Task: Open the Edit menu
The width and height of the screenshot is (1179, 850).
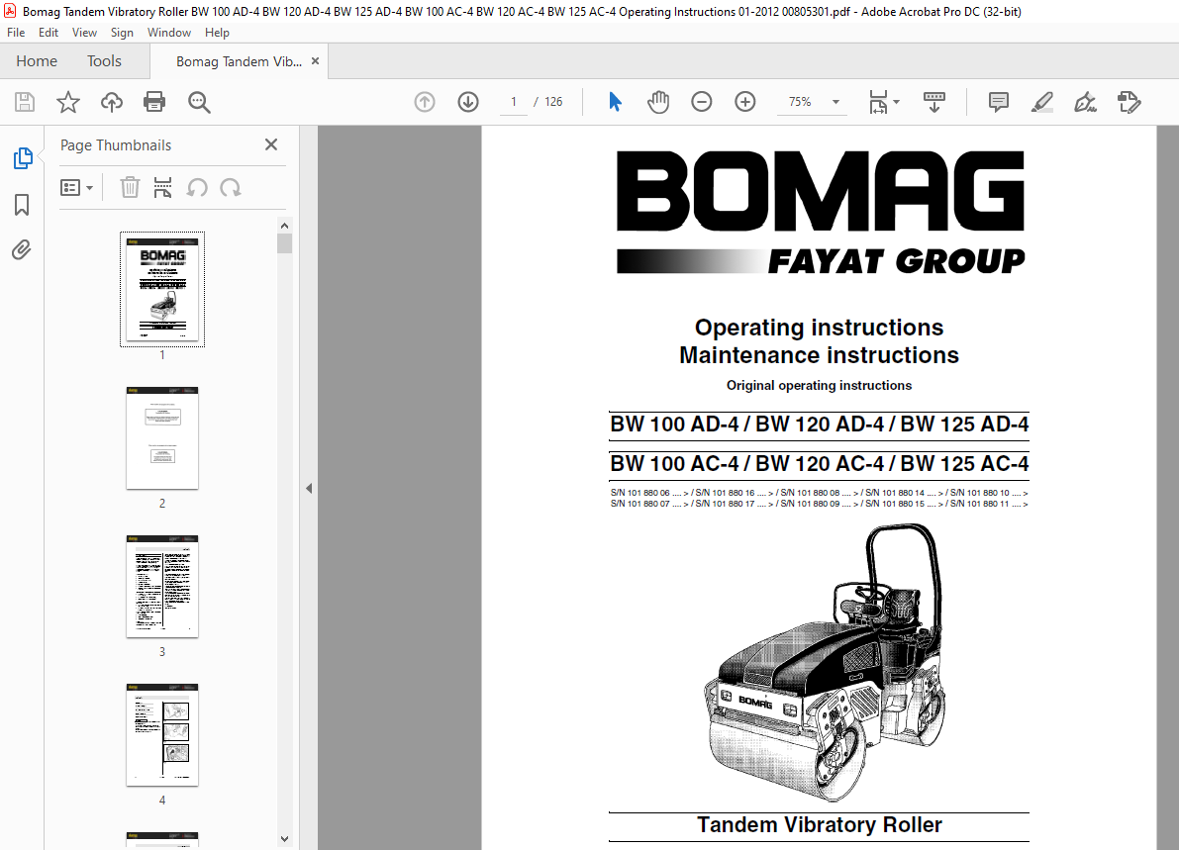Action: tap(49, 33)
